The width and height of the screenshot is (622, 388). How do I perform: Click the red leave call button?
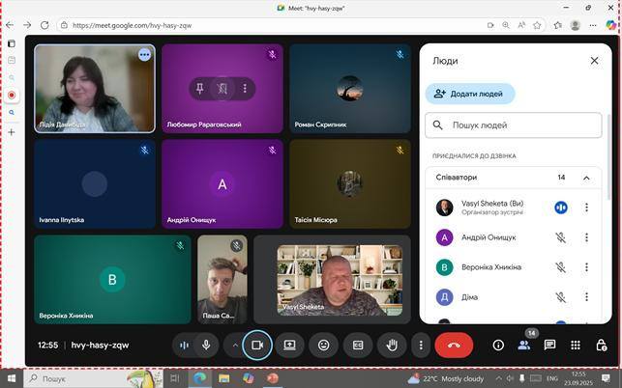pyautogui.click(x=454, y=345)
